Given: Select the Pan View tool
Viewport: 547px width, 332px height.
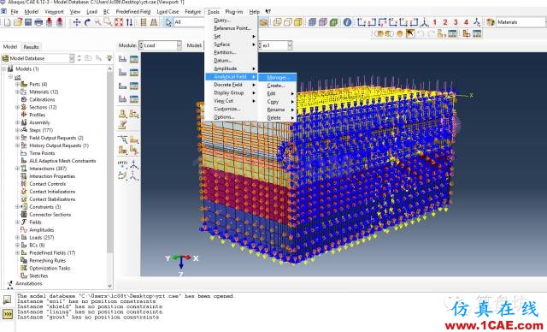Looking at the screenshot, I should (x=77, y=22).
